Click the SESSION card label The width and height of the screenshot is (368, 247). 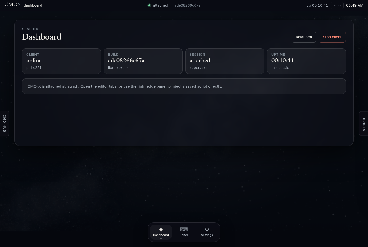click(198, 55)
